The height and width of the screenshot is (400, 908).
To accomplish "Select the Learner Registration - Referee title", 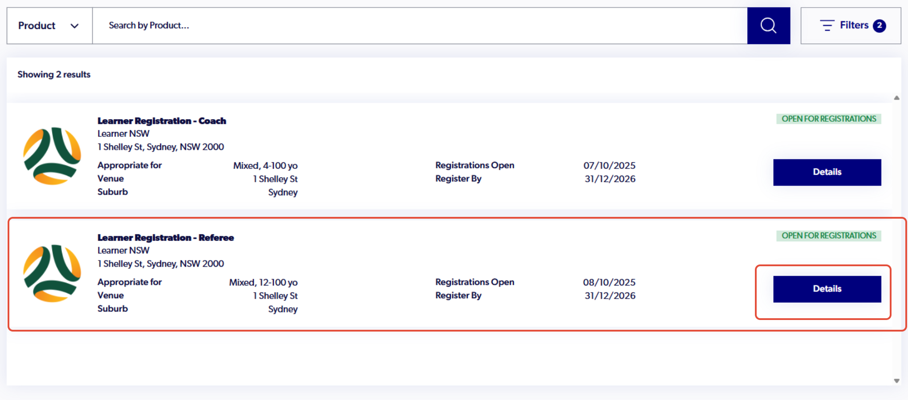I will 166,238.
